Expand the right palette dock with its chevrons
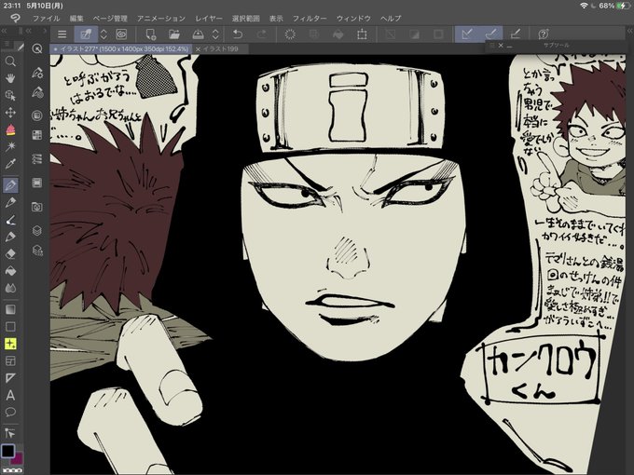This screenshot has width=634, height=475. pos(630,31)
